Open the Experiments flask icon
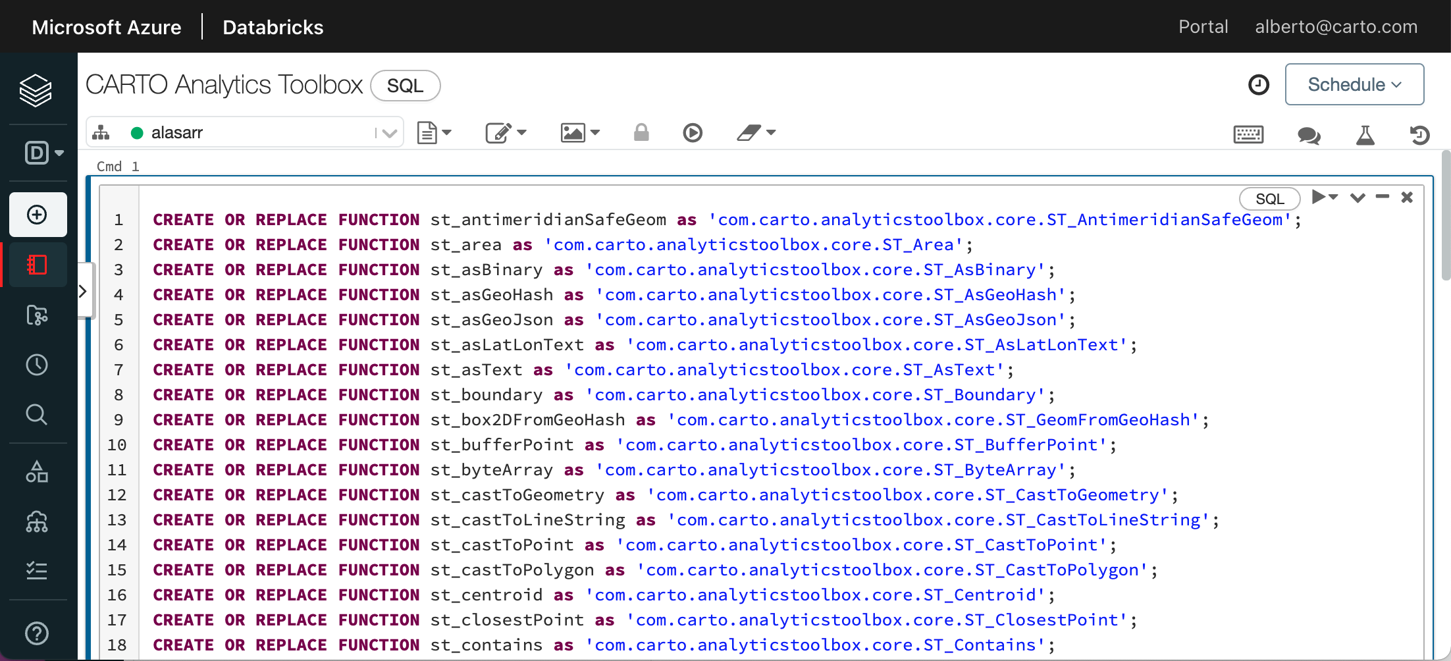This screenshot has width=1451, height=661. point(1365,135)
